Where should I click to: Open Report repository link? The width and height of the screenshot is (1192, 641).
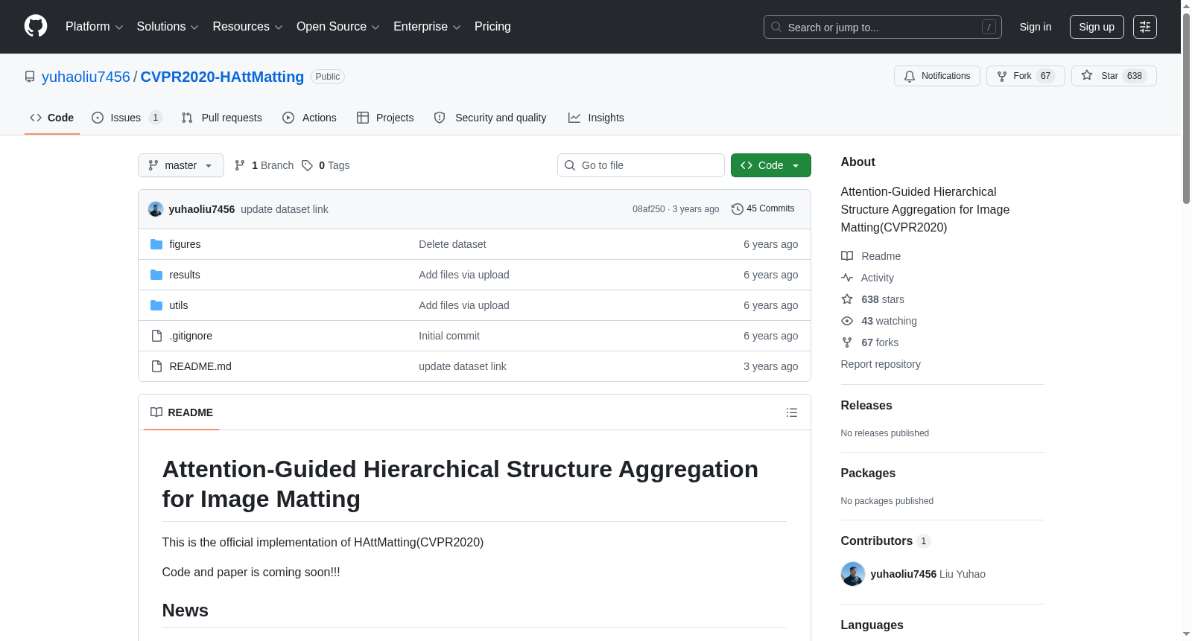881,364
